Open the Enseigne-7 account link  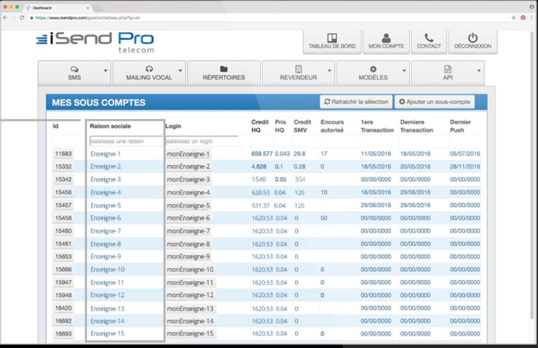click(x=104, y=231)
